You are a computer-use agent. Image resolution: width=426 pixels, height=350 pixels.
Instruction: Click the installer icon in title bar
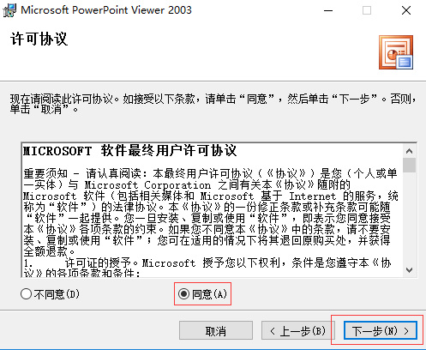(9, 10)
